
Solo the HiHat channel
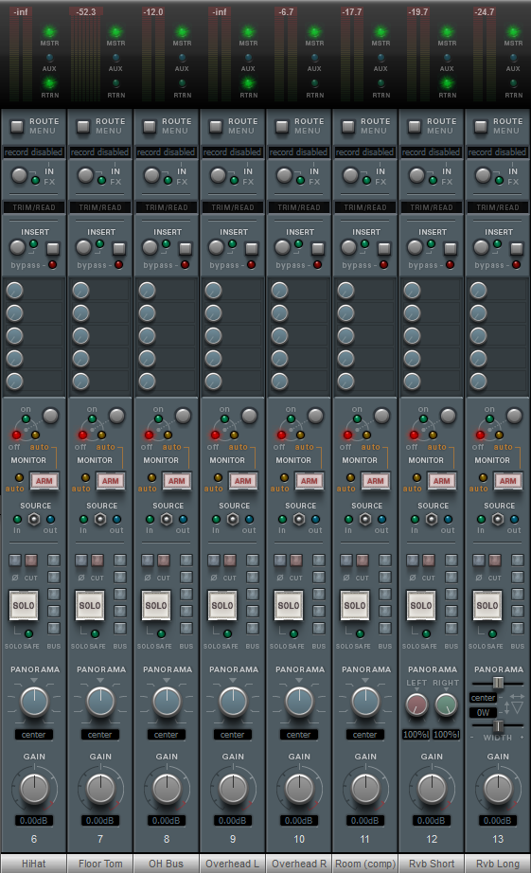click(x=24, y=605)
